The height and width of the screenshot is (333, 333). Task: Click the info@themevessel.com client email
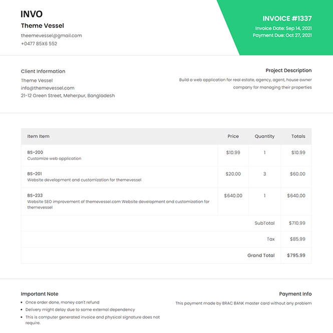(48, 88)
